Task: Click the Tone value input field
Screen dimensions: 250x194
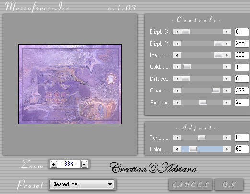Action: pos(242,138)
